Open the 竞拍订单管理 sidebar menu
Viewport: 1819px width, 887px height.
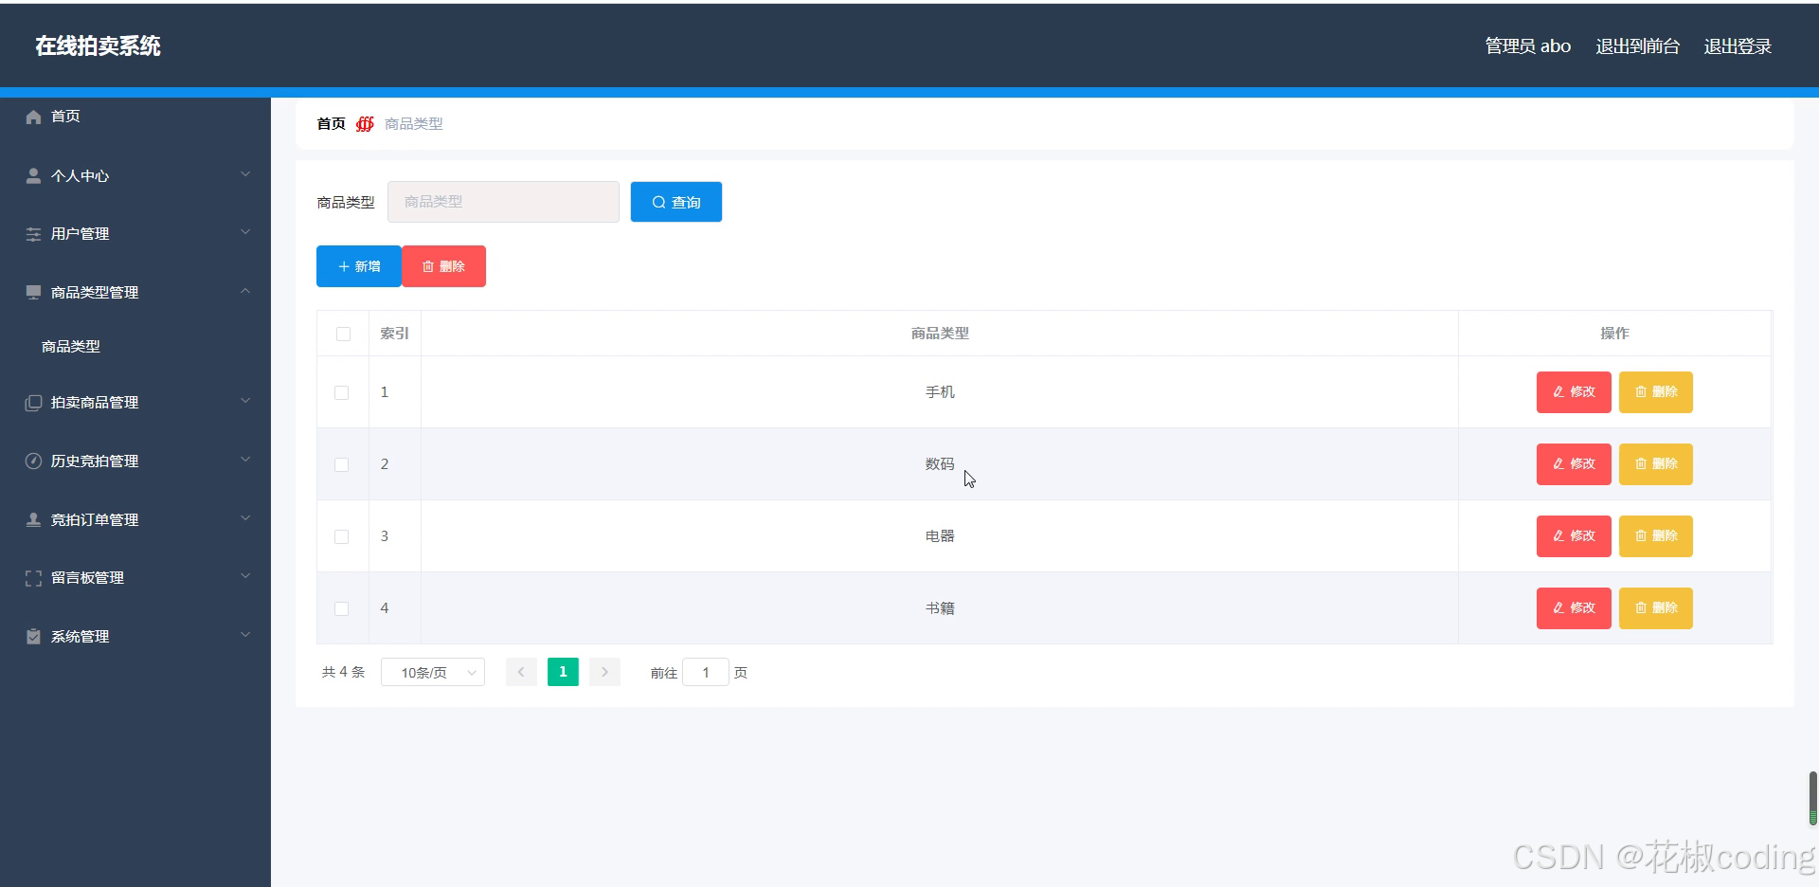coord(135,519)
